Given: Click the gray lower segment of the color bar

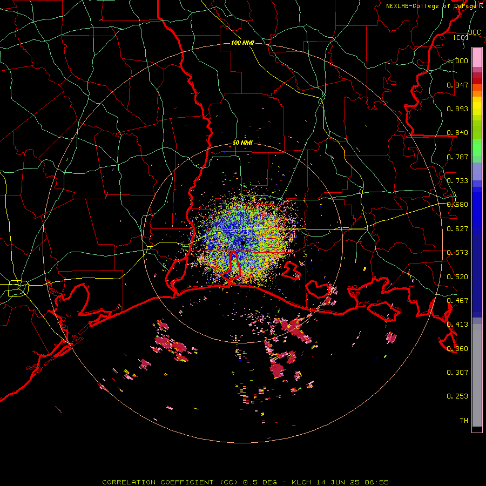Looking at the screenshot, I should point(477,375).
